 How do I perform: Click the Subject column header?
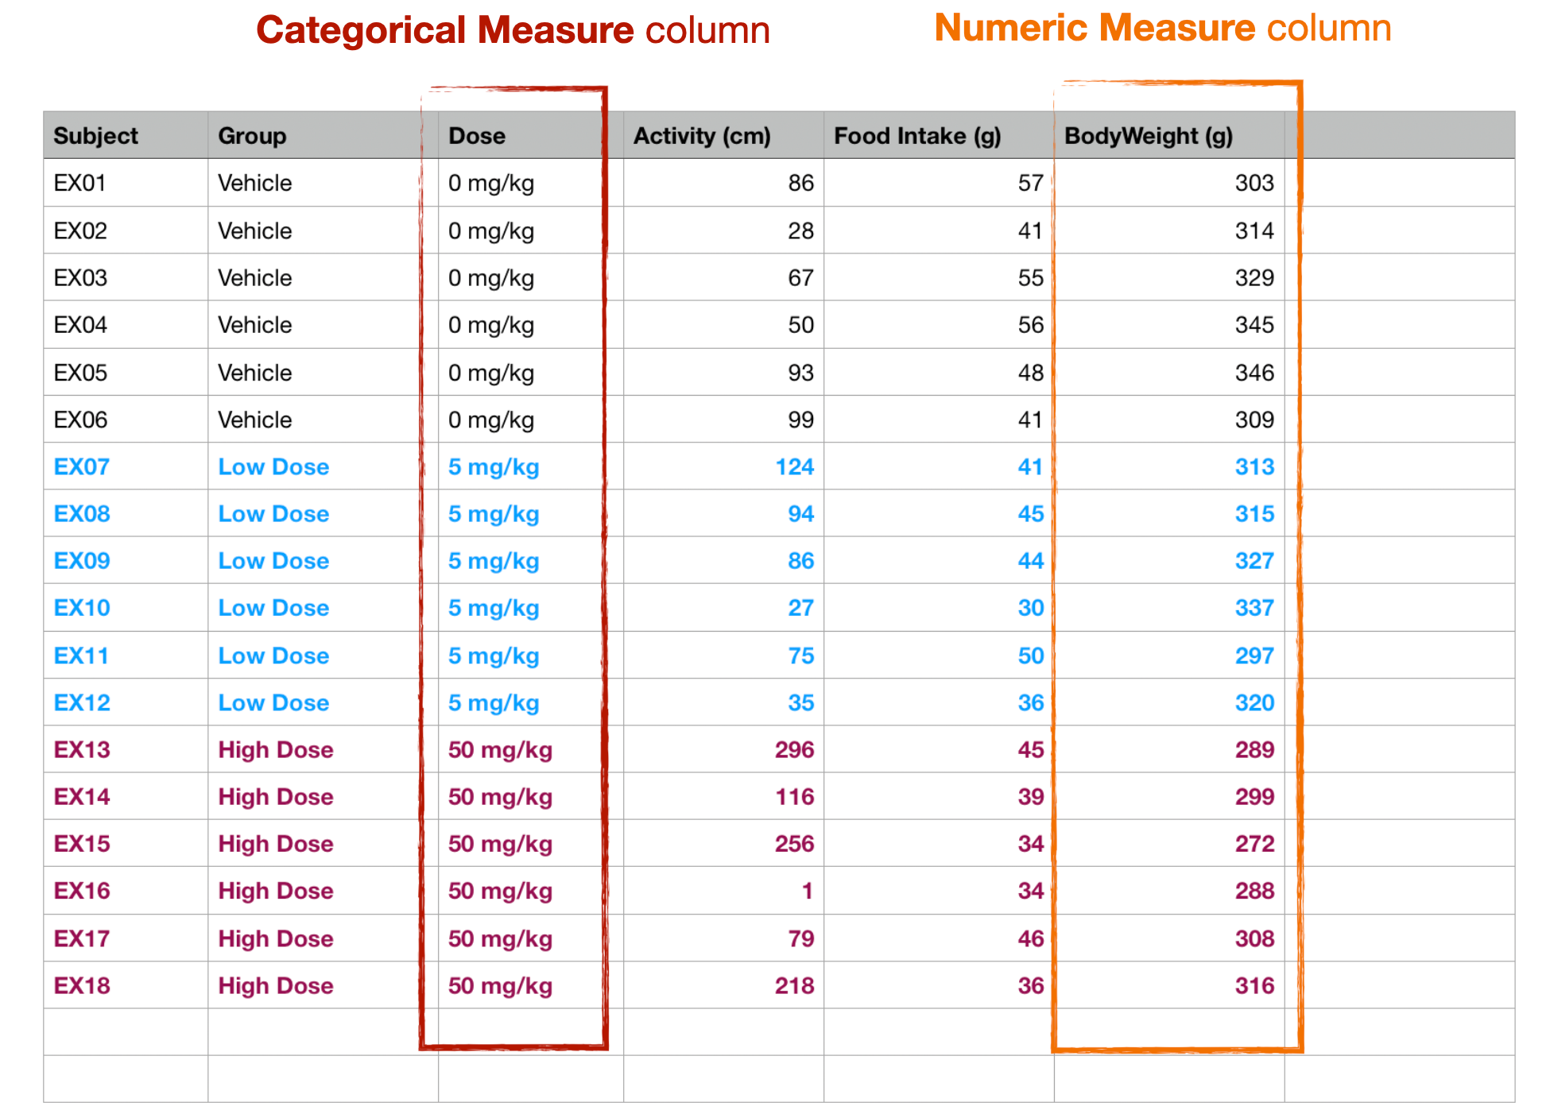pyautogui.click(x=126, y=135)
